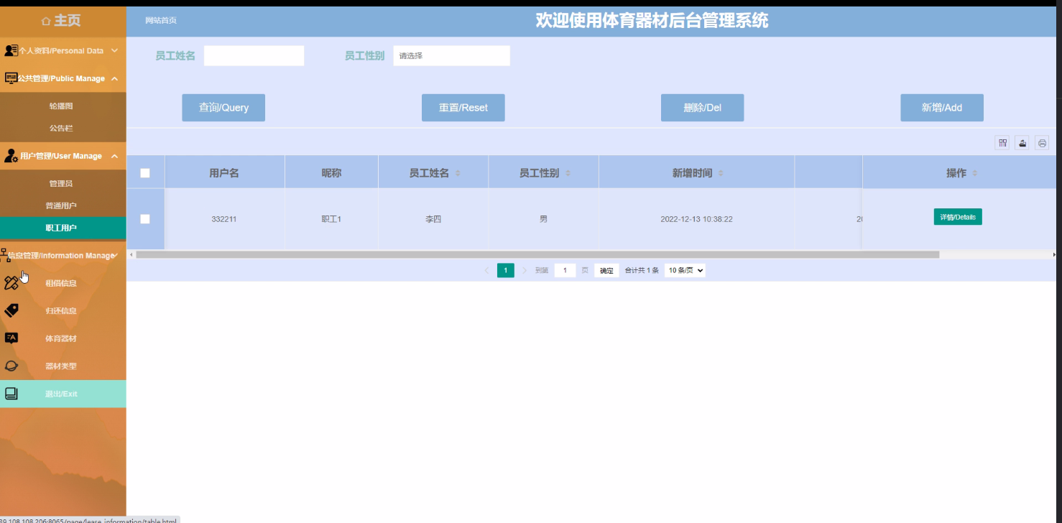Focus the jump-to-page number field
Screen dimensions: 1062x523
565,271
